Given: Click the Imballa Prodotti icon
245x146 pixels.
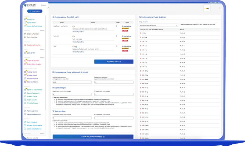Looking at the screenshot, I should point(25,78).
